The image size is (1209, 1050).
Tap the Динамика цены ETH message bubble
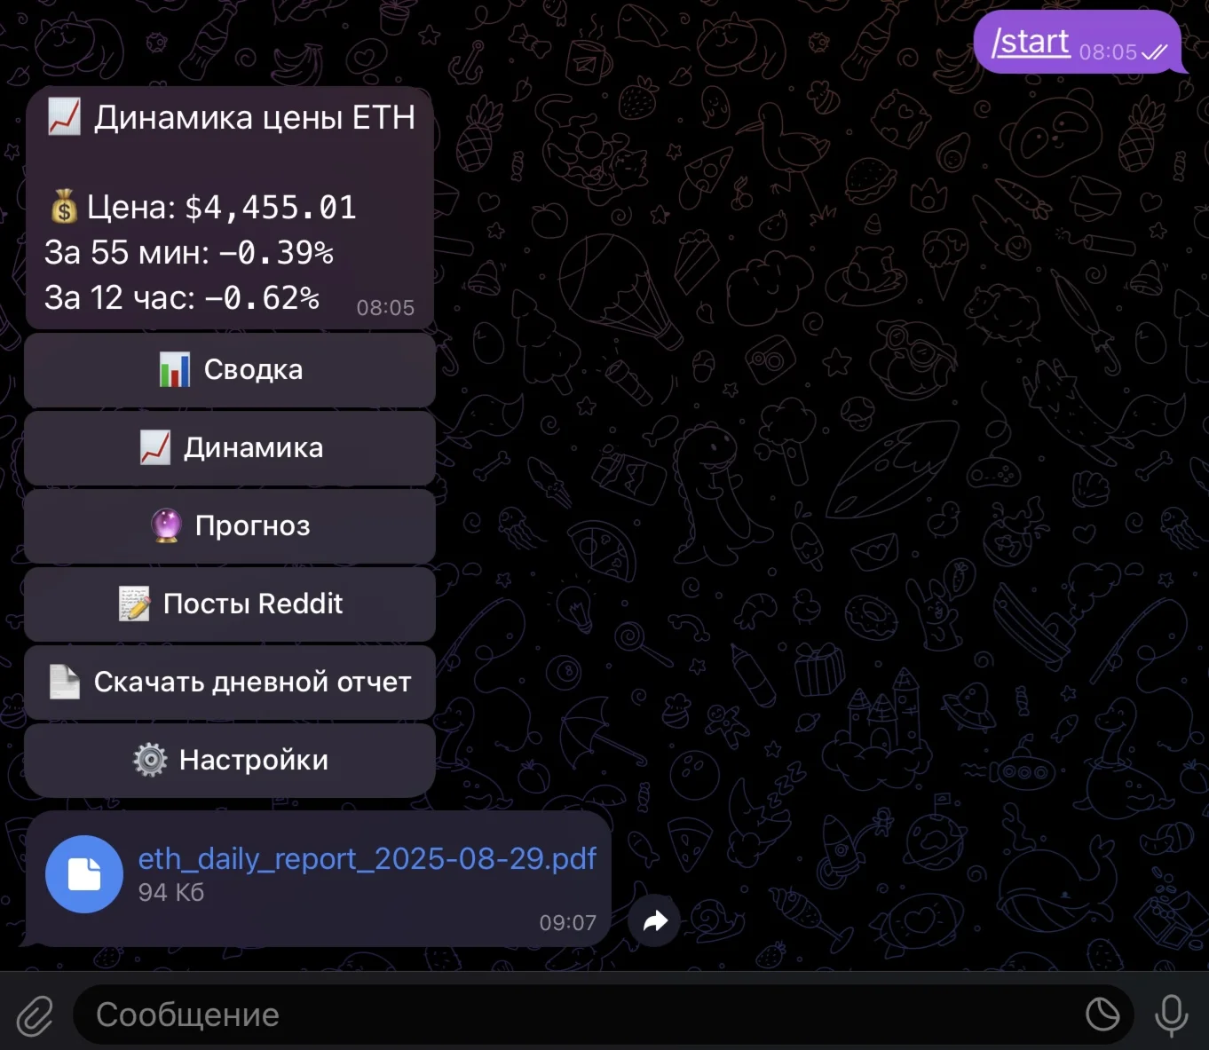230,209
